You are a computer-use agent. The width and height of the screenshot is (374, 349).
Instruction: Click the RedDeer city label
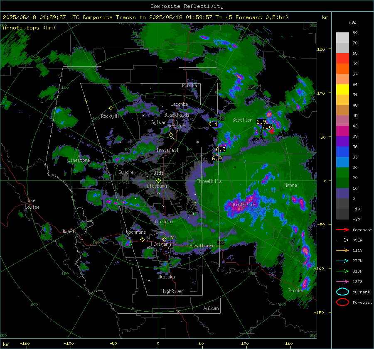pyautogui.click(x=176, y=126)
